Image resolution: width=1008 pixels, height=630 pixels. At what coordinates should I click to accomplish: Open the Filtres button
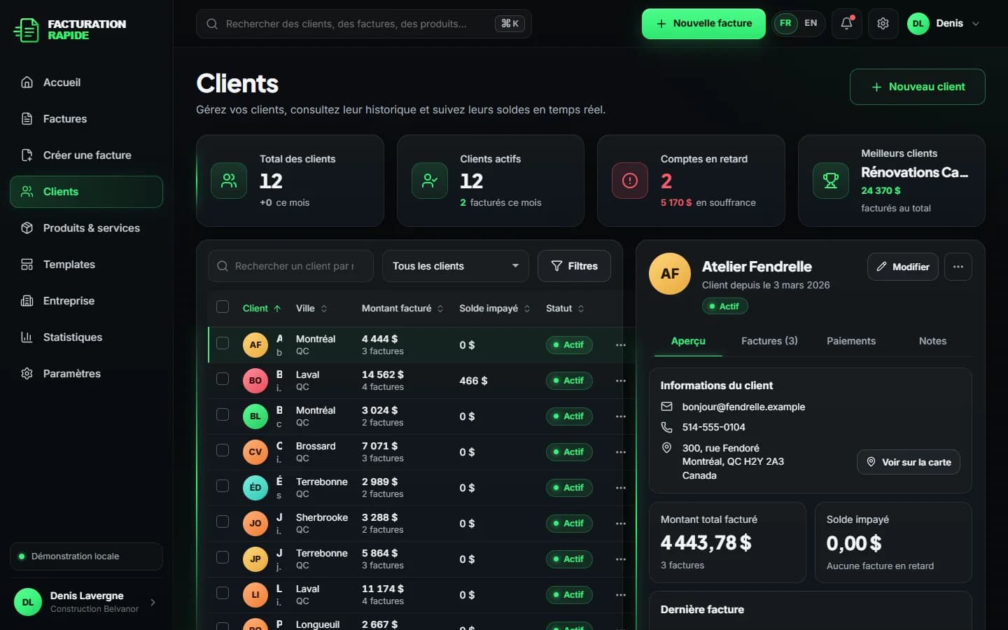[x=574, y=266]
